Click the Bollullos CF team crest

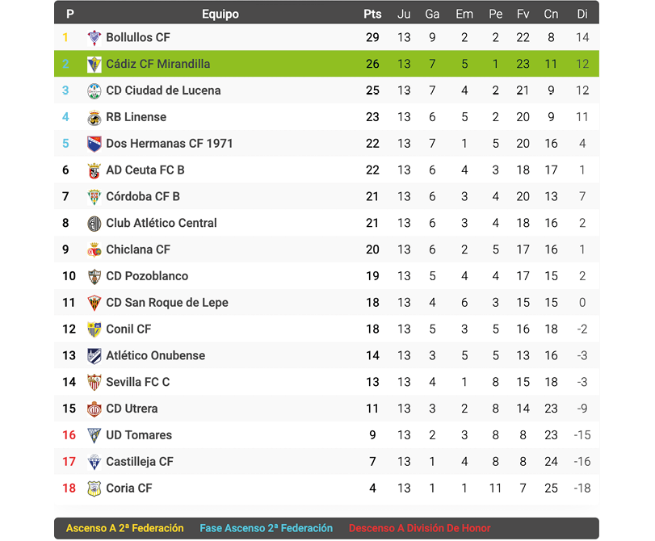94,38
